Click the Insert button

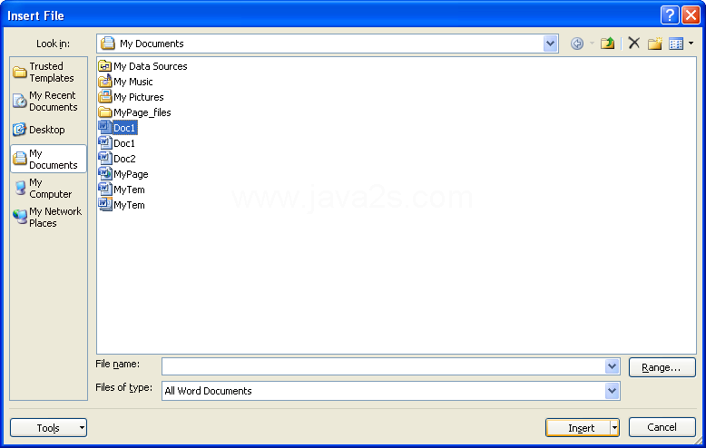click(x=579, y=428)
